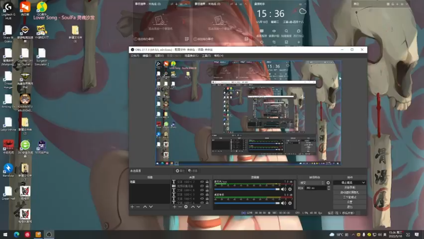This screenshot has height=239, width=424.
Task: Select the Among Us desktop icon
Action: tap(8, 101)
